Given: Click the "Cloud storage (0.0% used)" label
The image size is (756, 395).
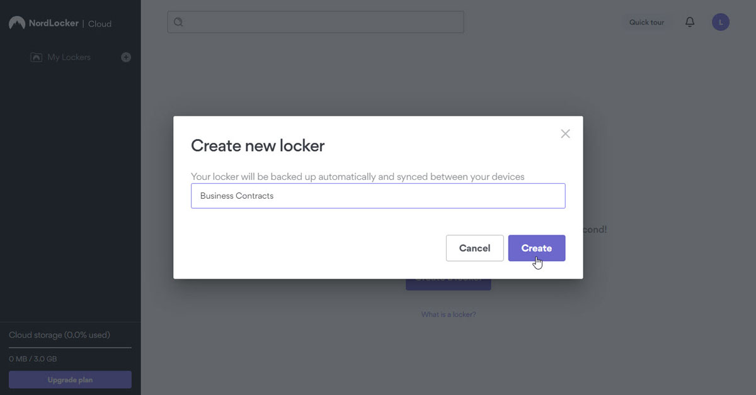Looking at the screenshot, I should coord(59,335).
